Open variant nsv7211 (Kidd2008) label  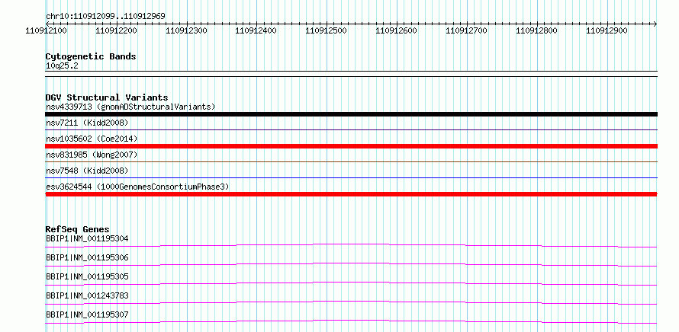click(87, 123)
